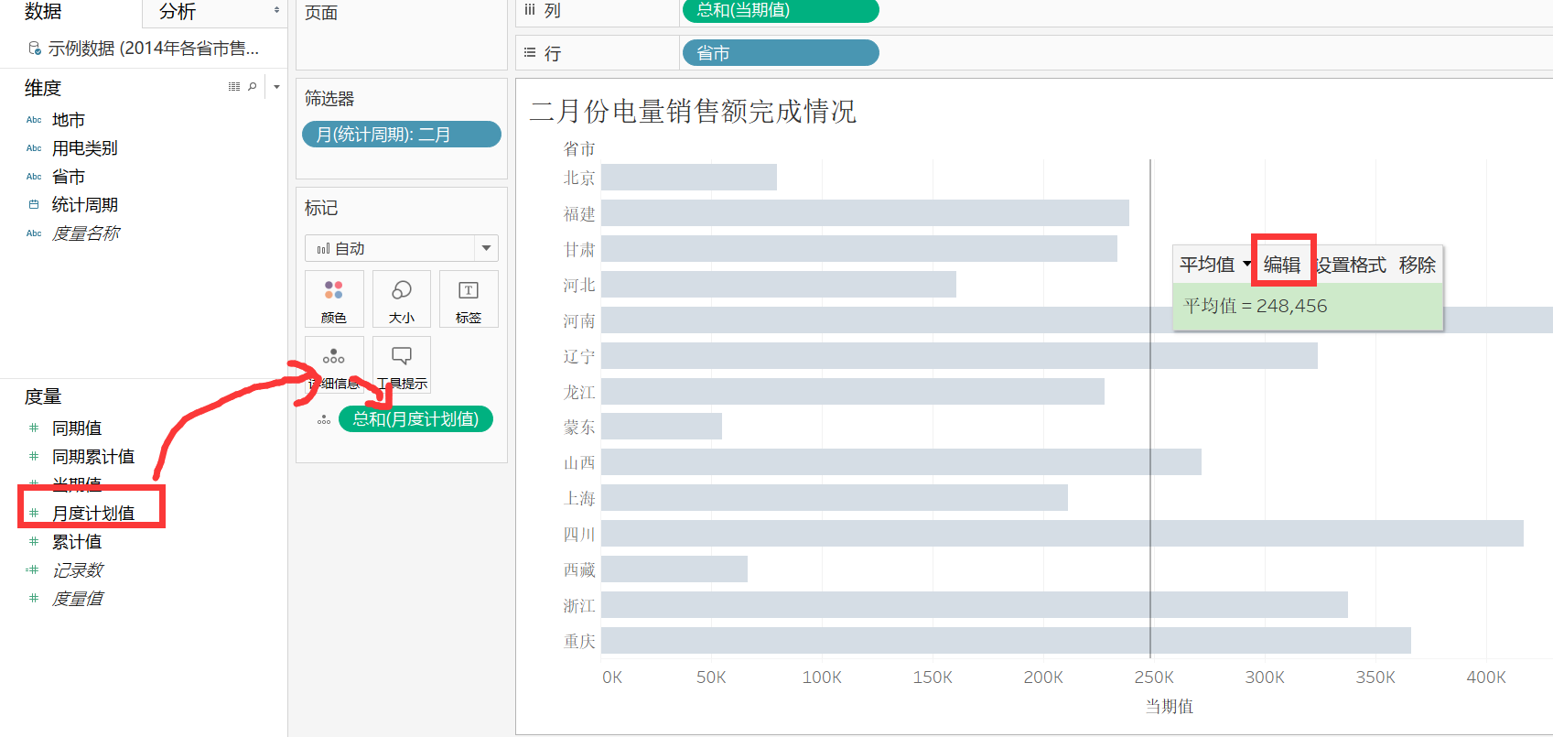Click 设置格式 in the reference line tooltip

point(1351,265)
